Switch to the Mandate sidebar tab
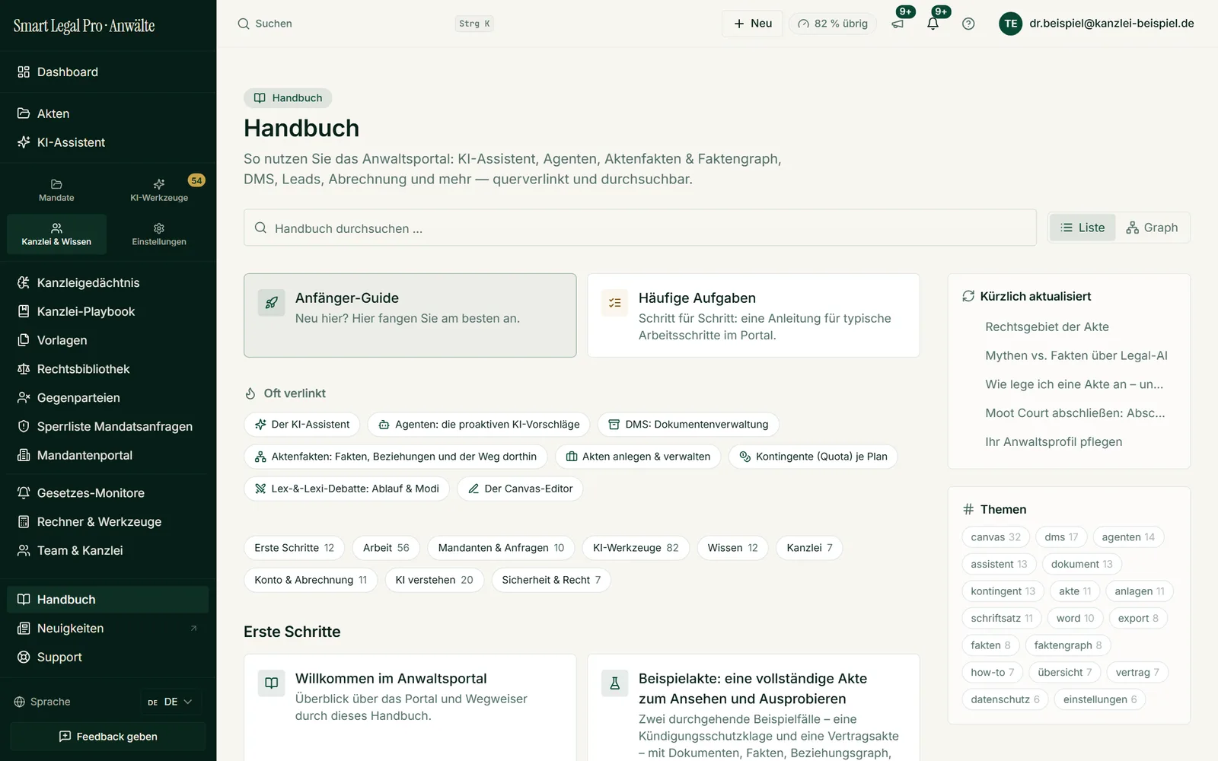 56,190
